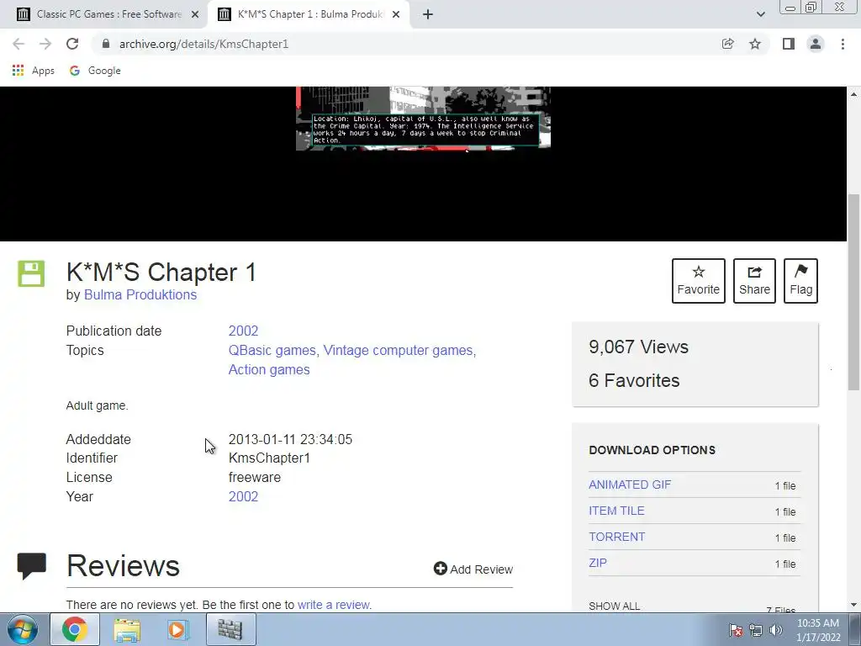
Task: Open the Action games topic
Action: coord(269,370)
